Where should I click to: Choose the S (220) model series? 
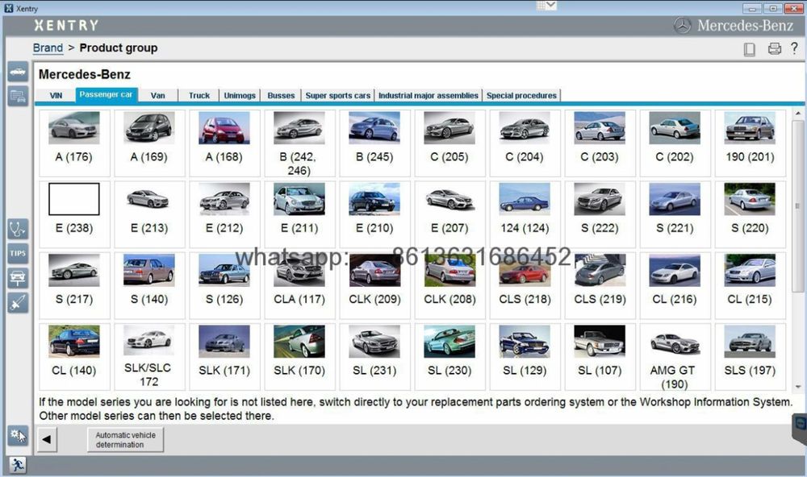[751, 214]
